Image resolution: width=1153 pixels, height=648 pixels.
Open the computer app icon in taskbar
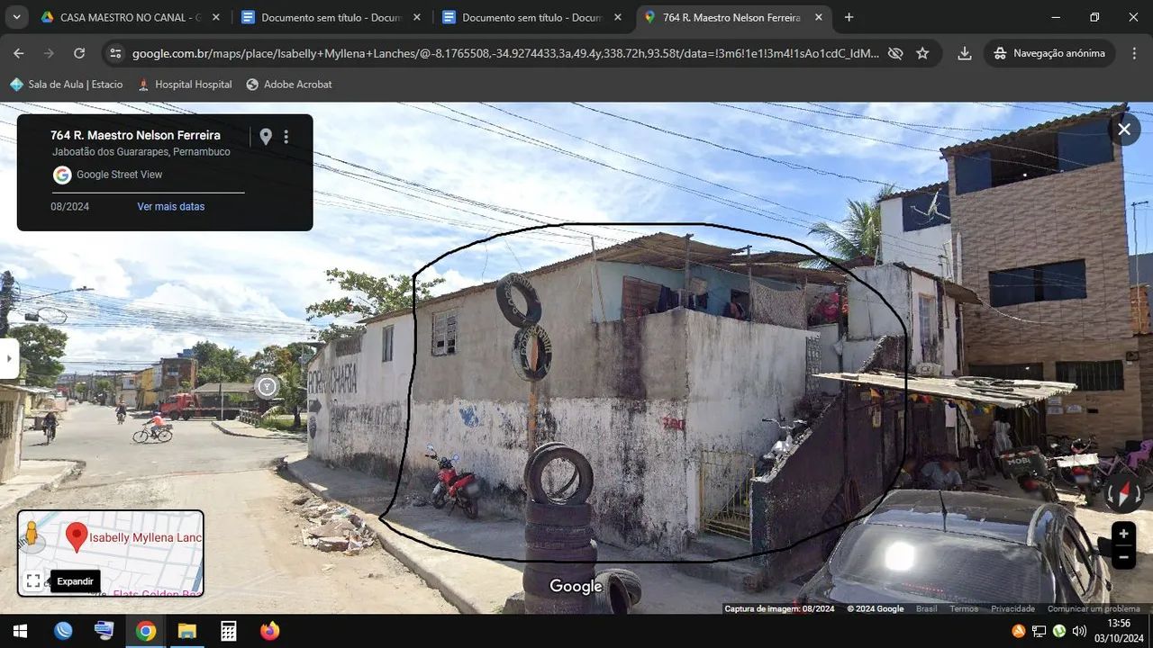[x=104, y=631]
